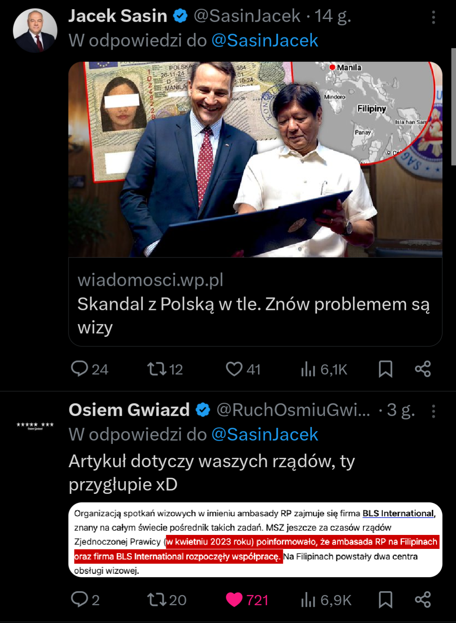This screenshot has height=623, width=456.
Task: View 6,9K views analytics on reply
Action: [x=308, y=600]
